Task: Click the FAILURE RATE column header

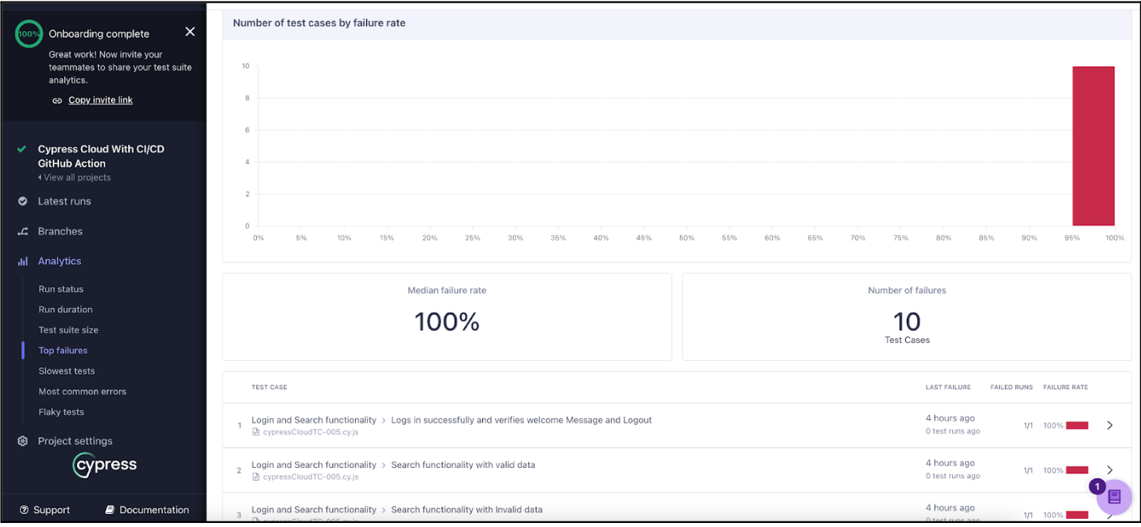Action: click(x=1066, y=388)
